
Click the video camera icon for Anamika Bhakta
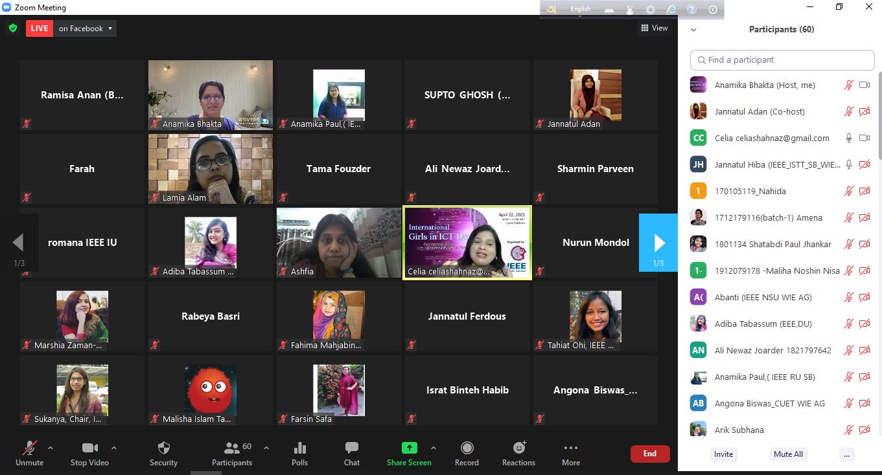point(865,85)
